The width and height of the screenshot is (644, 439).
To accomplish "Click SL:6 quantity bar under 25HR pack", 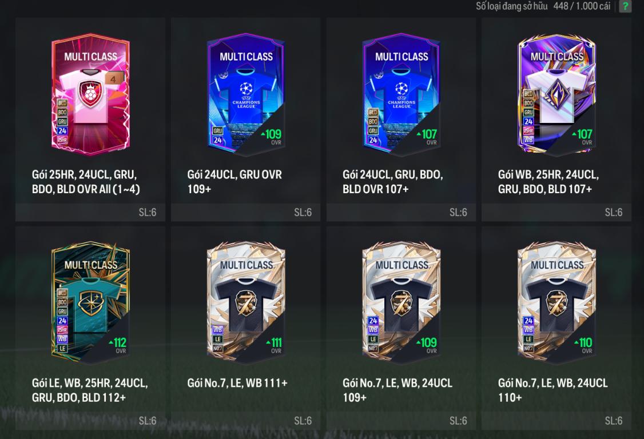I will click(x=90, y=212).
